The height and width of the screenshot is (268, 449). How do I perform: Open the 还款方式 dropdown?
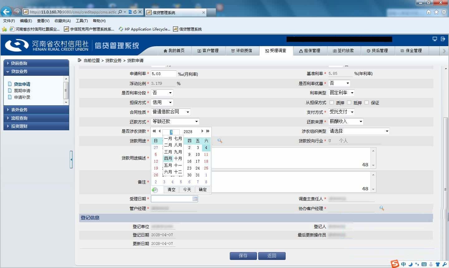175,122
